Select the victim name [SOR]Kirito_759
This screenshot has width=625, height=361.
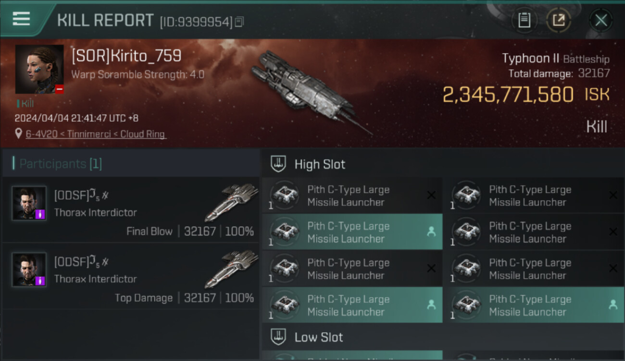pos(126,56)
